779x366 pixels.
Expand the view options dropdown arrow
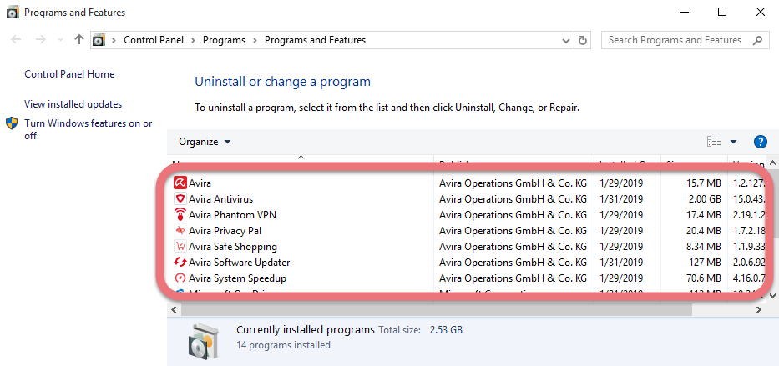(x=733, y=142)
